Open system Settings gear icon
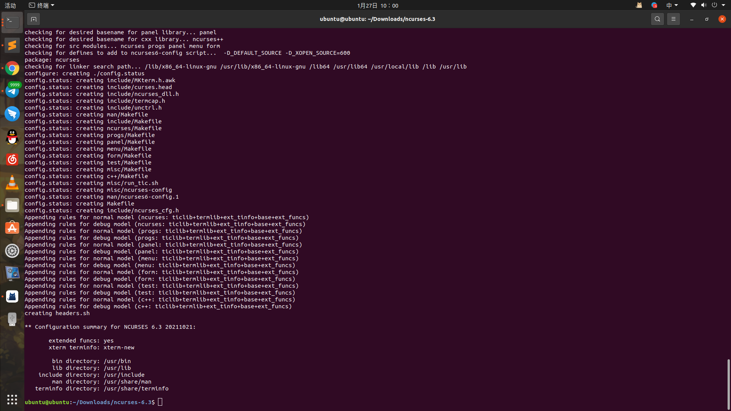731x411 pixels. tap(12, 251)
